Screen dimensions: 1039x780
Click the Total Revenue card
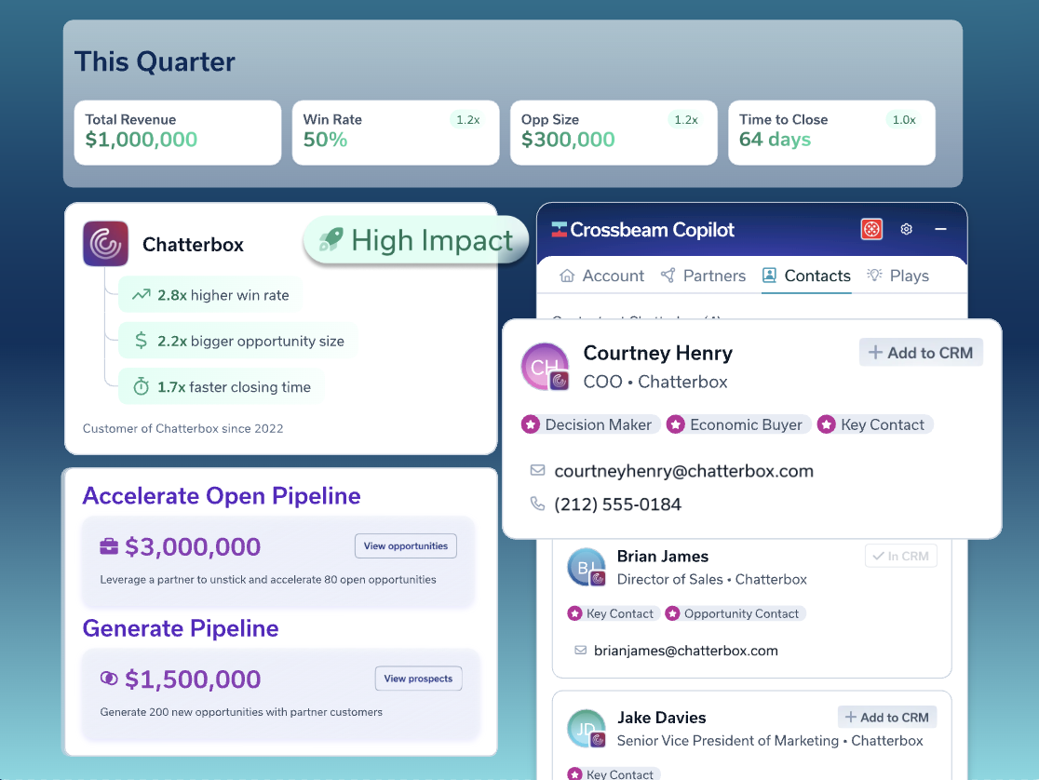coord(178,132)
